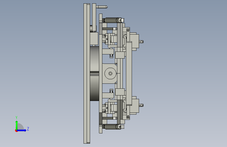Select the upper right protruding bolt

click(141, 42)
